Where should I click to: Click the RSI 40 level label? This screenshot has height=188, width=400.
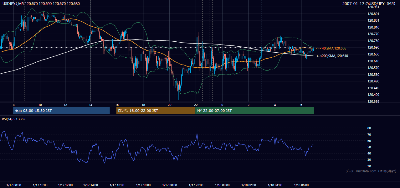[369, 153]
